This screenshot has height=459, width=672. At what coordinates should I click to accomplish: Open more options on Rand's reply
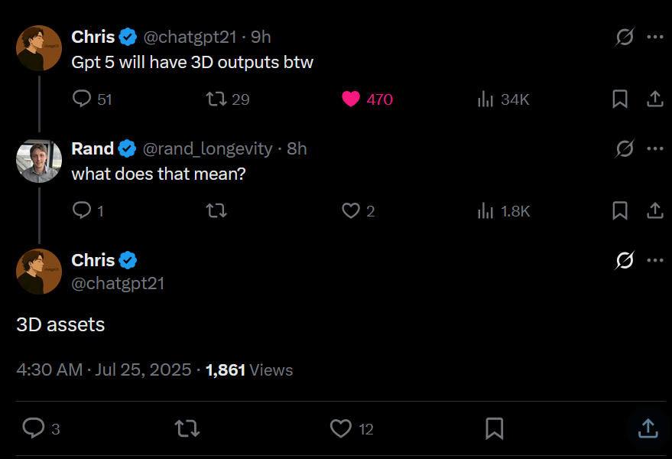coord(655,148)
